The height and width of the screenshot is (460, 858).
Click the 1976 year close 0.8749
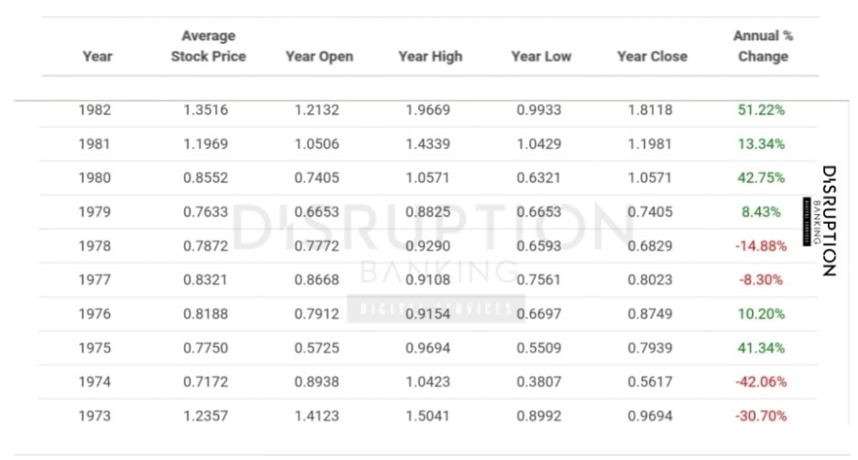pyautogui.click(x=650, y=314)
